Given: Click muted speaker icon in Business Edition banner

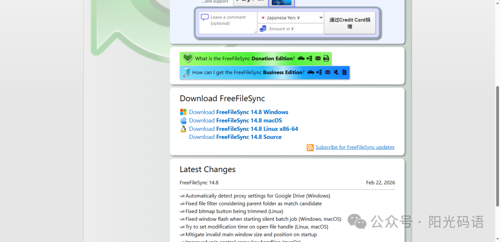Looking at the screenshot, I should click(x=336, y=72).
